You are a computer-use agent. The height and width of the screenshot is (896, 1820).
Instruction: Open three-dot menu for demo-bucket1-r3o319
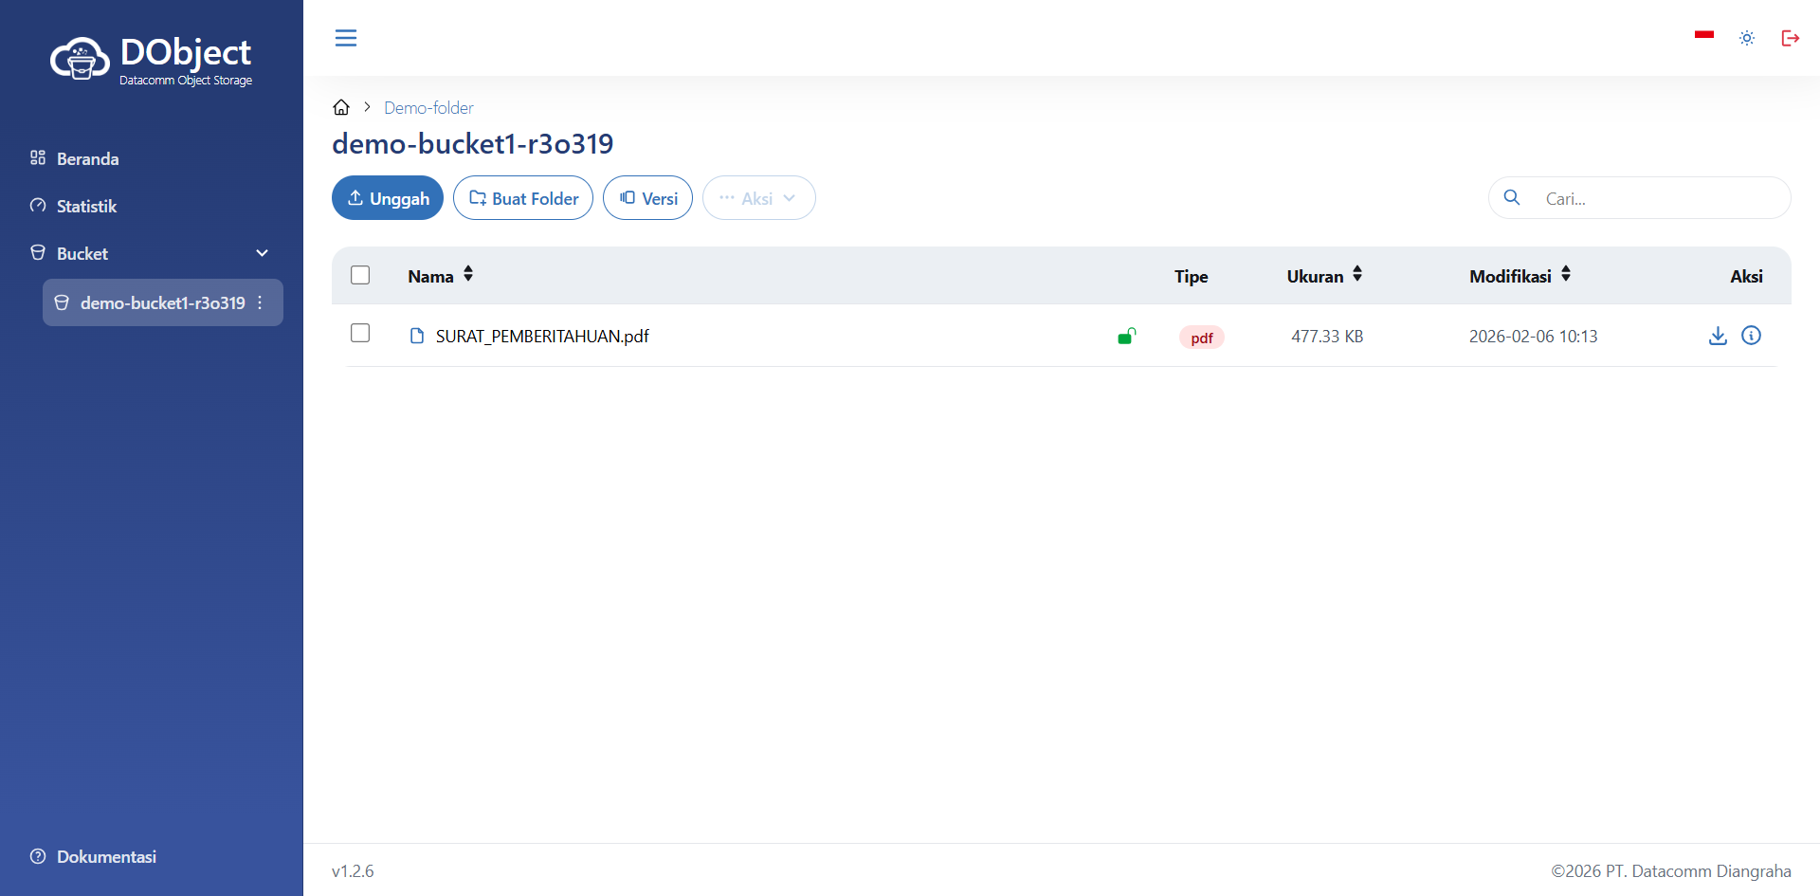(260, 302)
